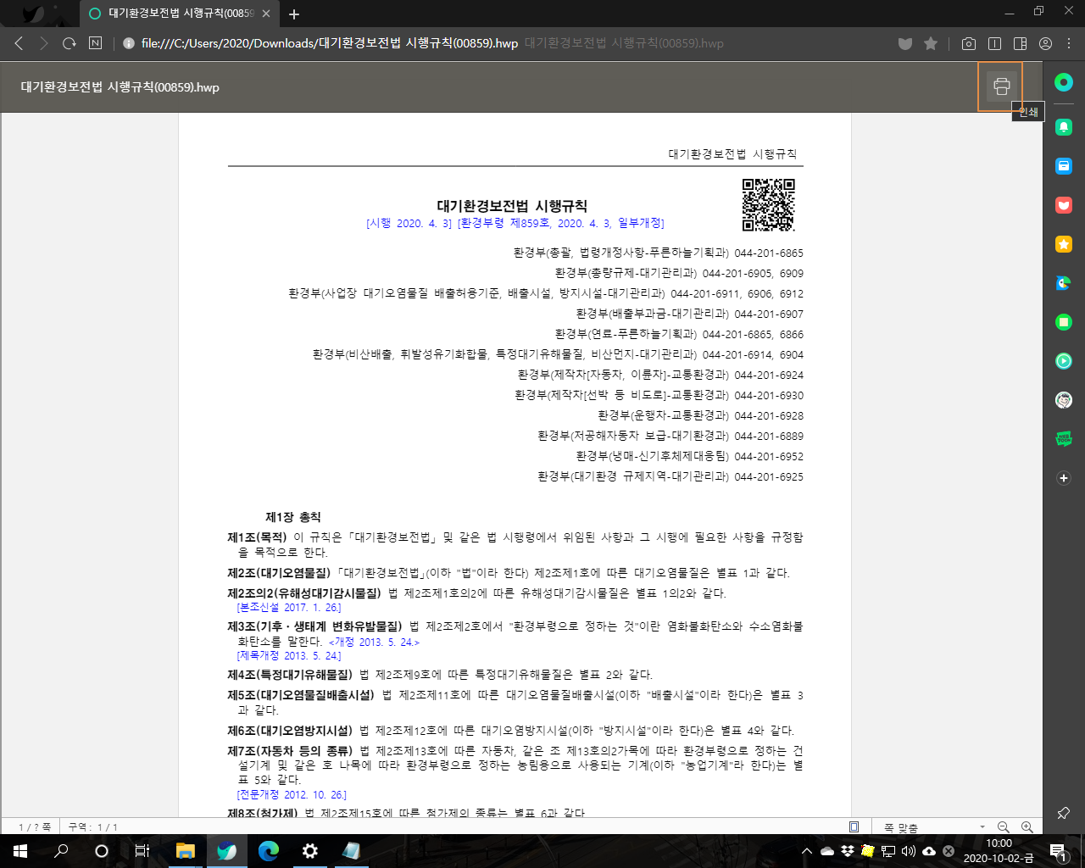
Task: Open Microsoft Edge from the taskbar
Action: click(269, 851)
